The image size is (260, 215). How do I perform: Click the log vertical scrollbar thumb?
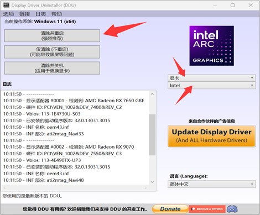(x=152, y=135)
